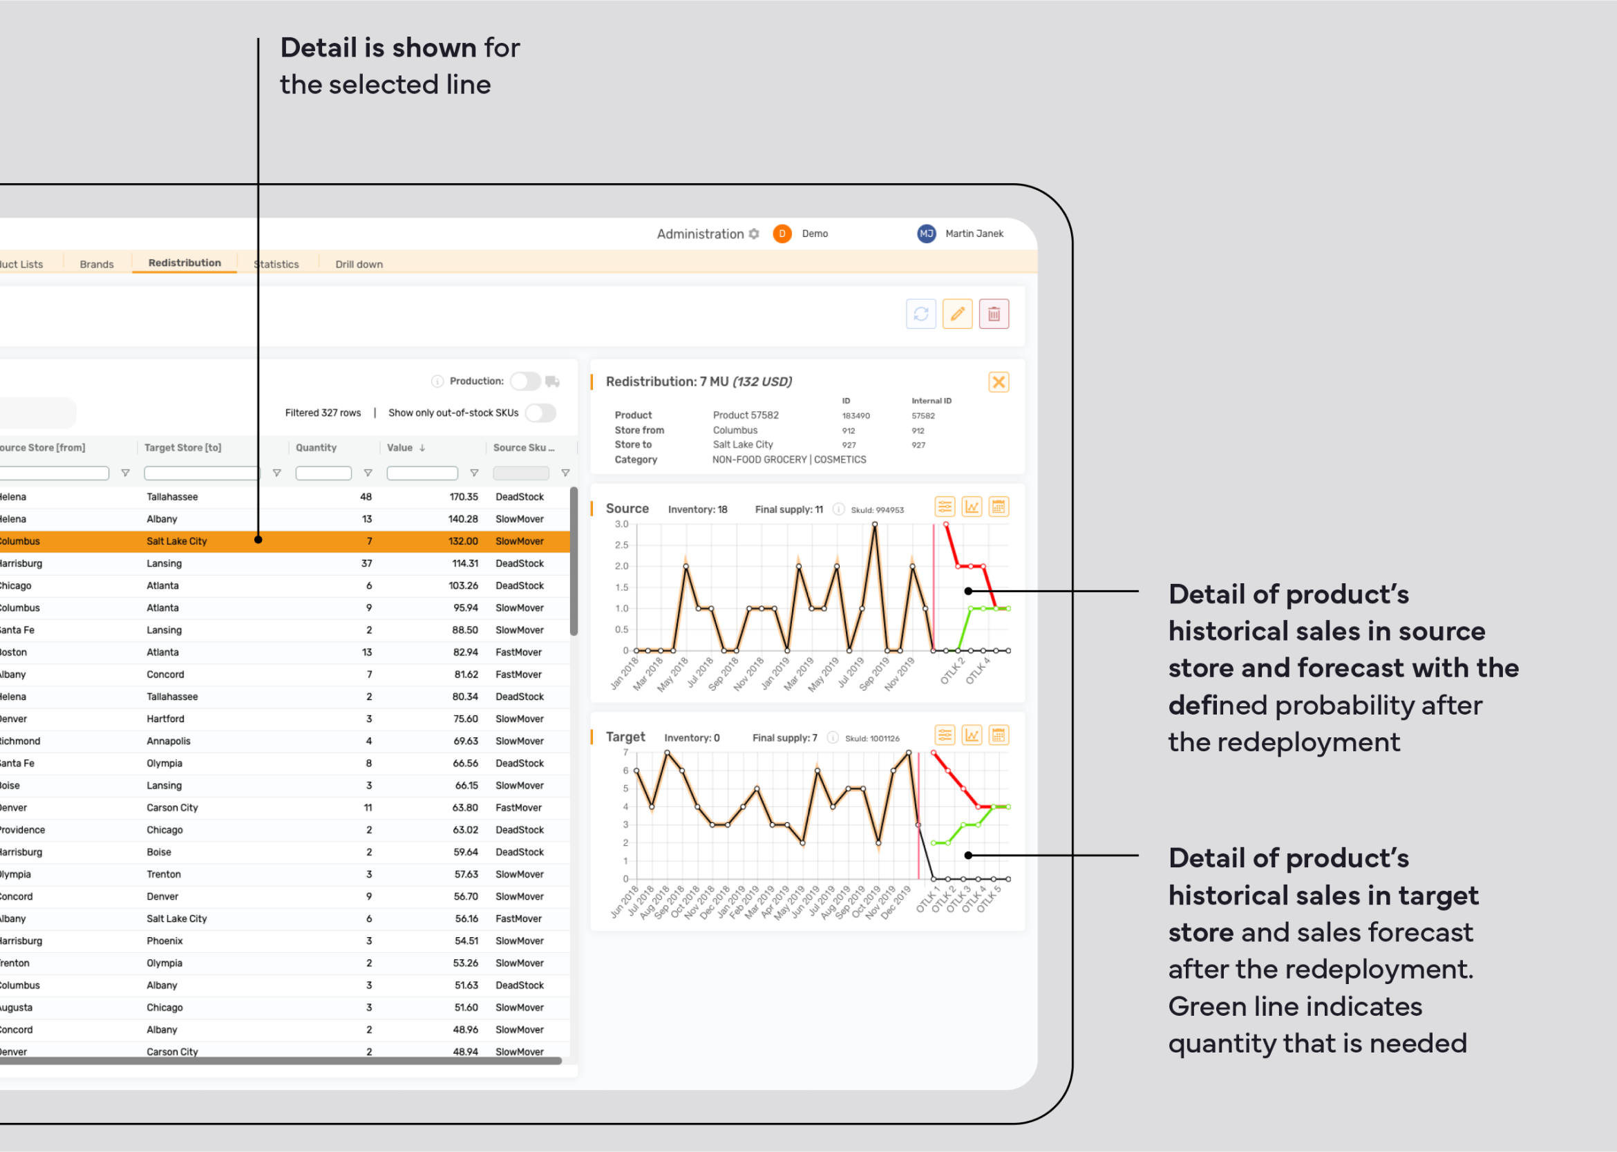1617x1152 pixels.
Task: Click Martin Janek user name
Action: pyautogui.click(x=974, y=234)
